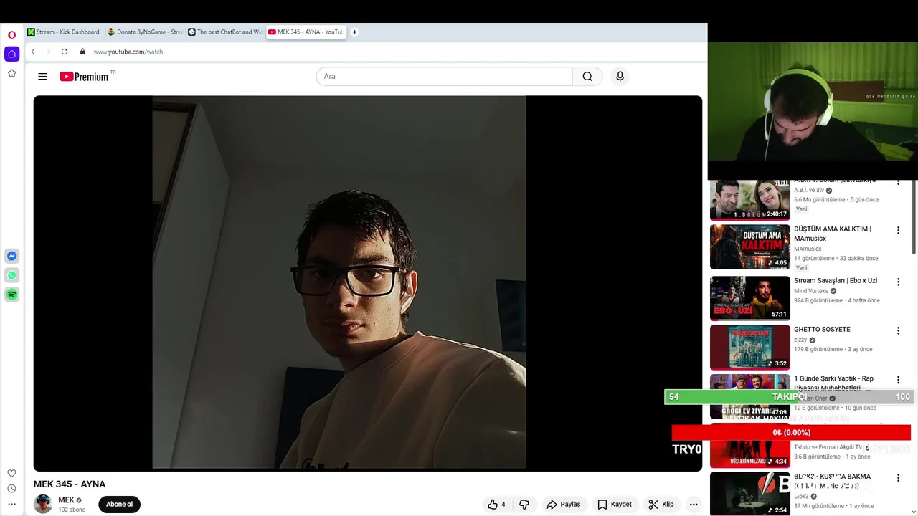Image resolution: width=918 pixels, height=516 pixels.
Task: Open the Opera main menu logo
Action: point(11,34)
